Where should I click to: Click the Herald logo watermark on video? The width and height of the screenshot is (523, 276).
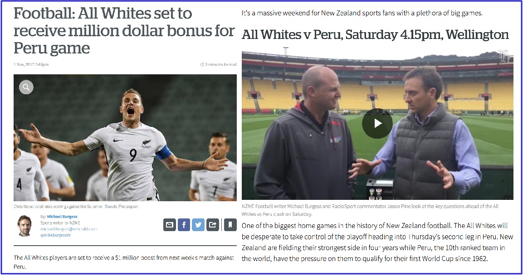503,57
